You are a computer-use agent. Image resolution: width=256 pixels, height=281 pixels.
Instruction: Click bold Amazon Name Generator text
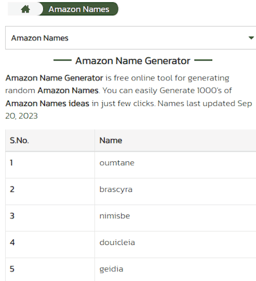pos(54,78)
